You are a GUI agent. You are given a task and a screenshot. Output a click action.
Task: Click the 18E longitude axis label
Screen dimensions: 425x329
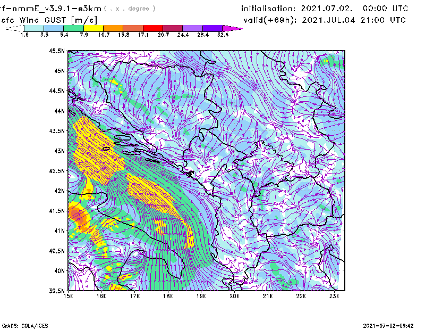coord(168,296)
